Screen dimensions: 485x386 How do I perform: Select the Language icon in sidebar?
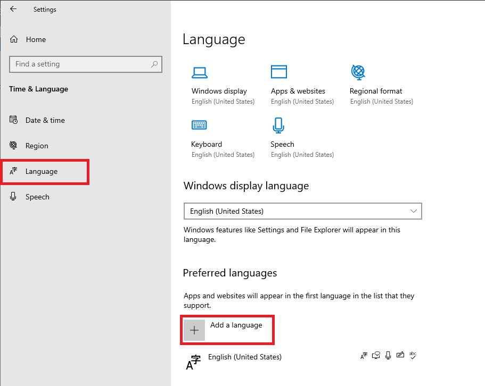[13, 171]
